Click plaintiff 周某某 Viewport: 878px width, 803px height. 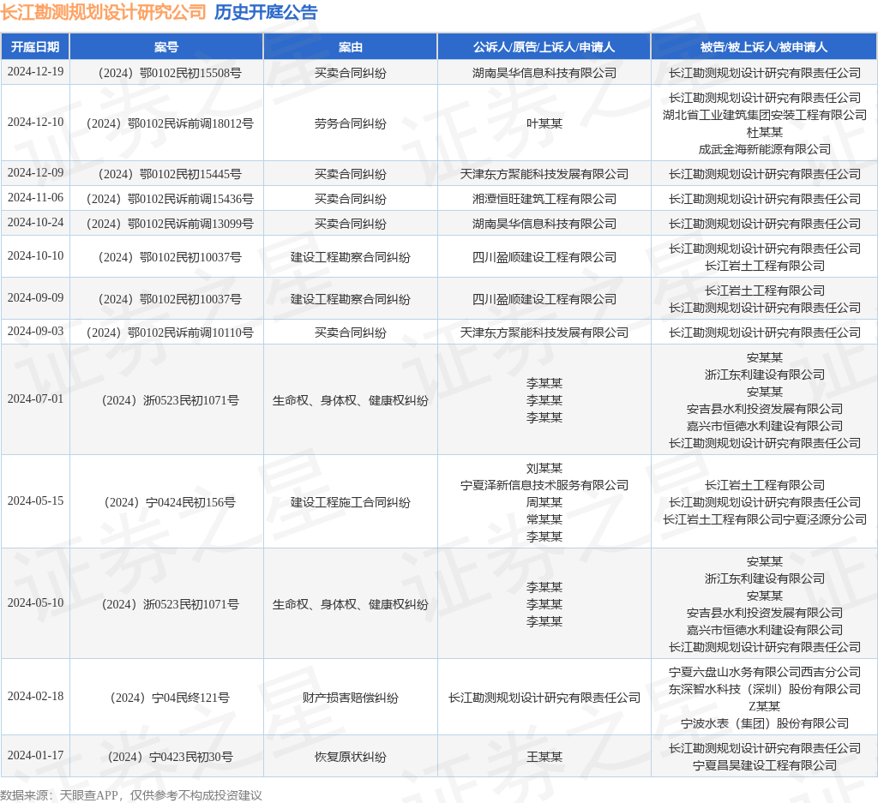pos(544,502)
